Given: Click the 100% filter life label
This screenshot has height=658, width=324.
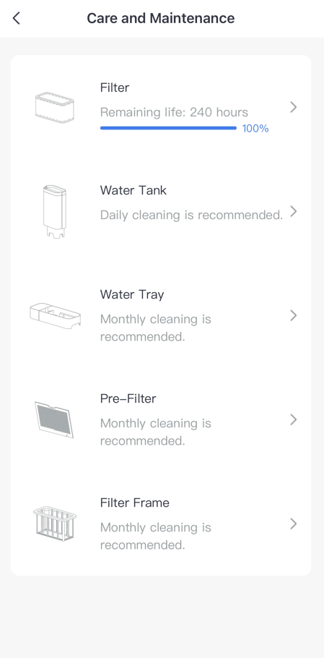Looking at the screenshot, I should (255, 129).
